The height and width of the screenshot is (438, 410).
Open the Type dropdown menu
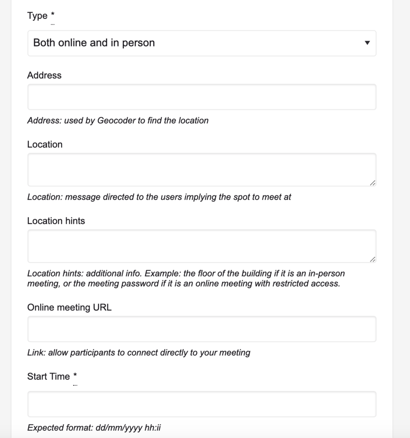(201, 43)
